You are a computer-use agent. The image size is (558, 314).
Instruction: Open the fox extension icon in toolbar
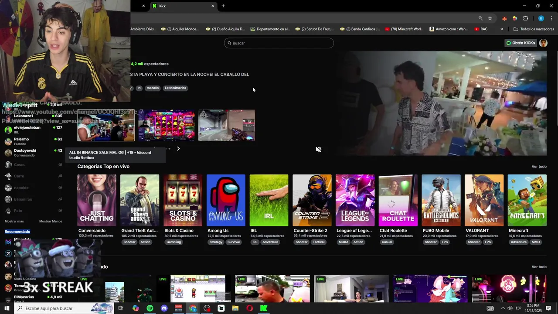point(504,18)
